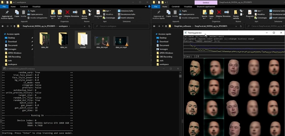Viewport: 285px width, 136px height.
Task: Refresh the workspace folder view
Action: pyautogui.click(x=89, y=26)
